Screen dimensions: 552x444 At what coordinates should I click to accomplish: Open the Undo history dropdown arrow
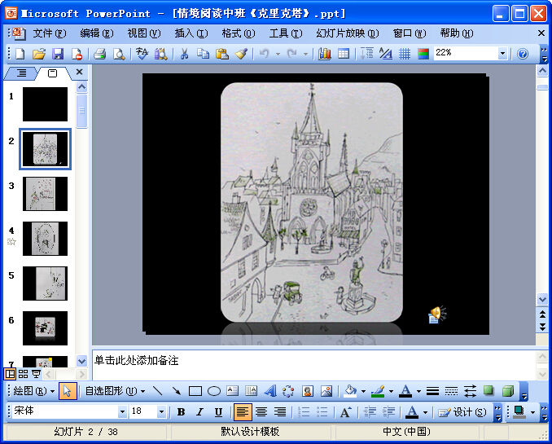(x=278, y=54)
